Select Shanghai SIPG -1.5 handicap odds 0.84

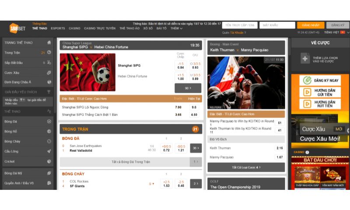tap(181, 65)
